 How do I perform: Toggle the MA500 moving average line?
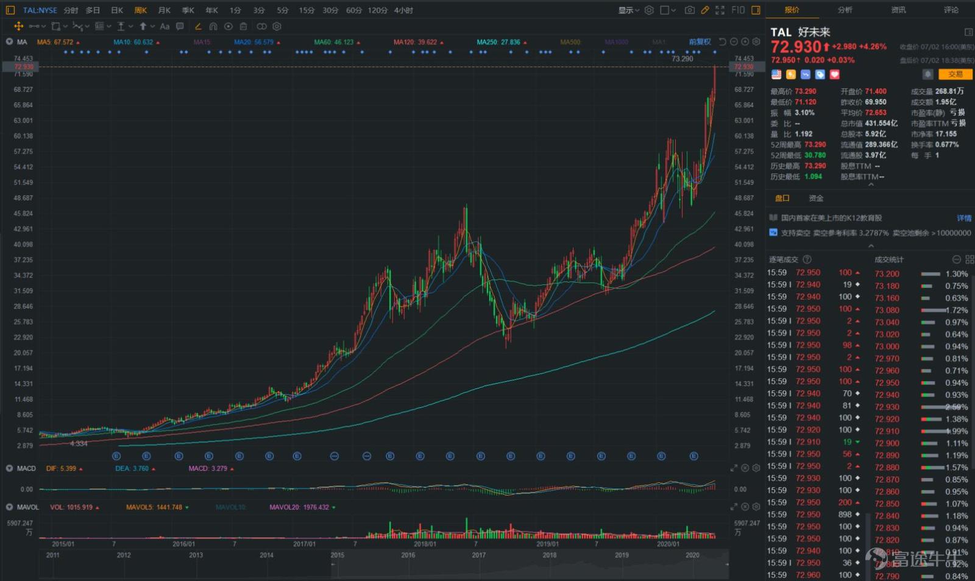pyautogui.click(x=570, y=42)
